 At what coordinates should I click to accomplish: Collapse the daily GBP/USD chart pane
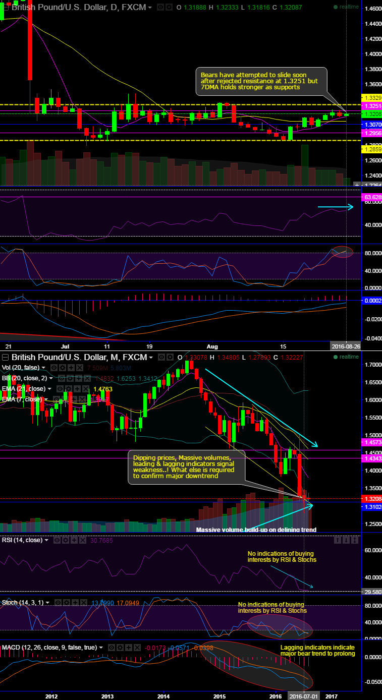[x=5, y=8]
